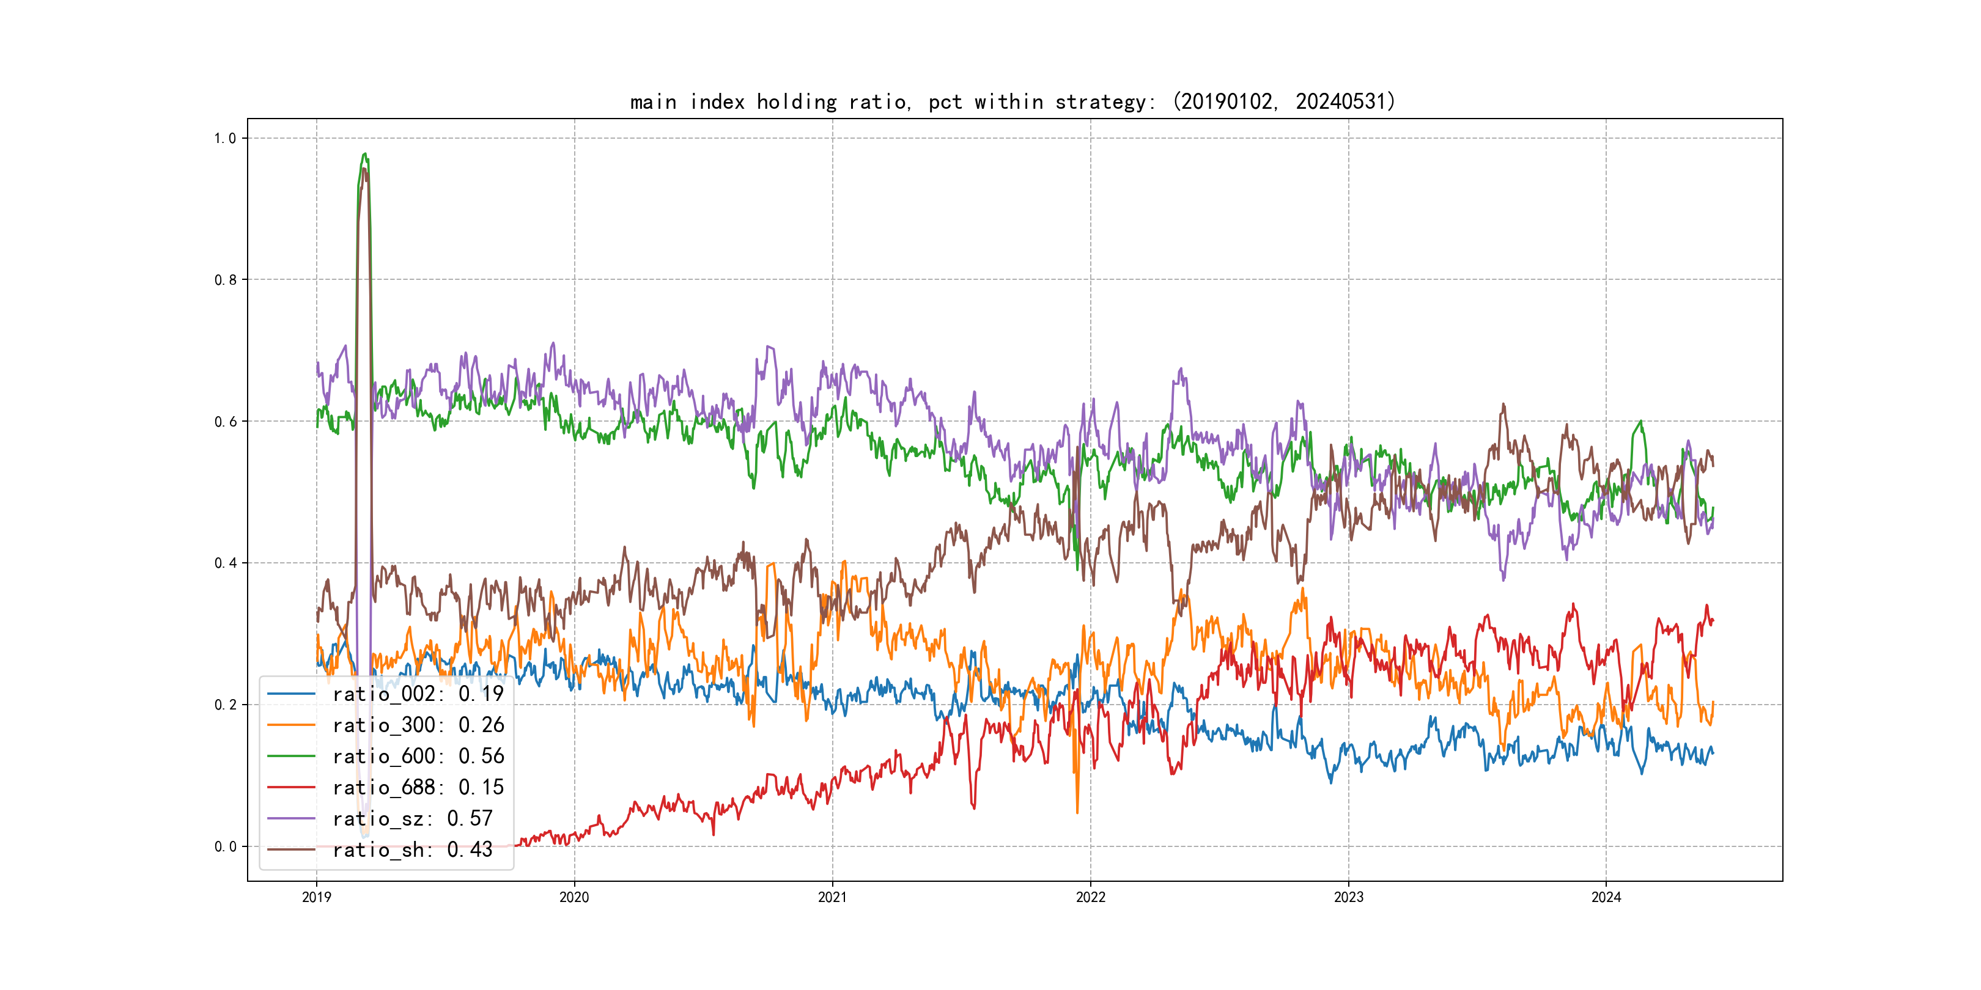Click the 2024 x-axis tick label

(1606, 897)
